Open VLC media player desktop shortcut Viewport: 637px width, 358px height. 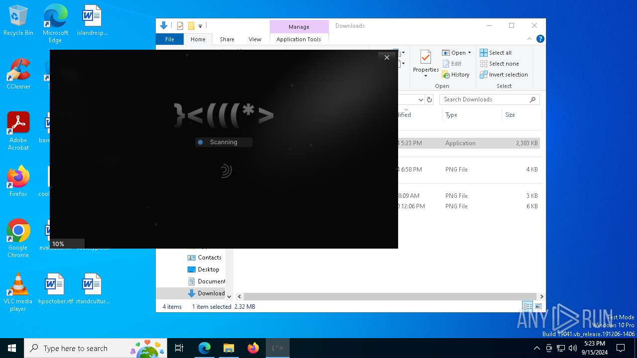18,292
